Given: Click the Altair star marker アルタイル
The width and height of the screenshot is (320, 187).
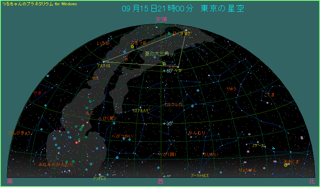Looking at the screenshot, I should [x=104, y=62].
